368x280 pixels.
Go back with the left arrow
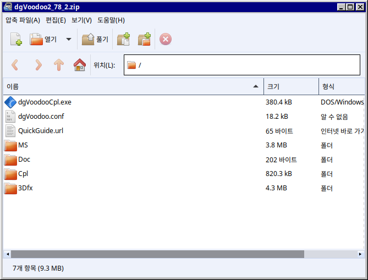tap(15, 65)
